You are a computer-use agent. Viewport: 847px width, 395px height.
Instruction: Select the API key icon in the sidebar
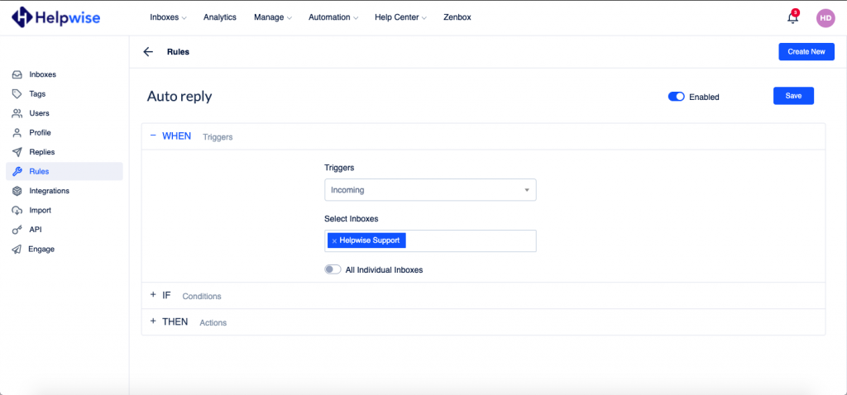17,230
